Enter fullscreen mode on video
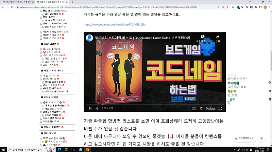Screen dimensions: 272x152 (221, 108)
